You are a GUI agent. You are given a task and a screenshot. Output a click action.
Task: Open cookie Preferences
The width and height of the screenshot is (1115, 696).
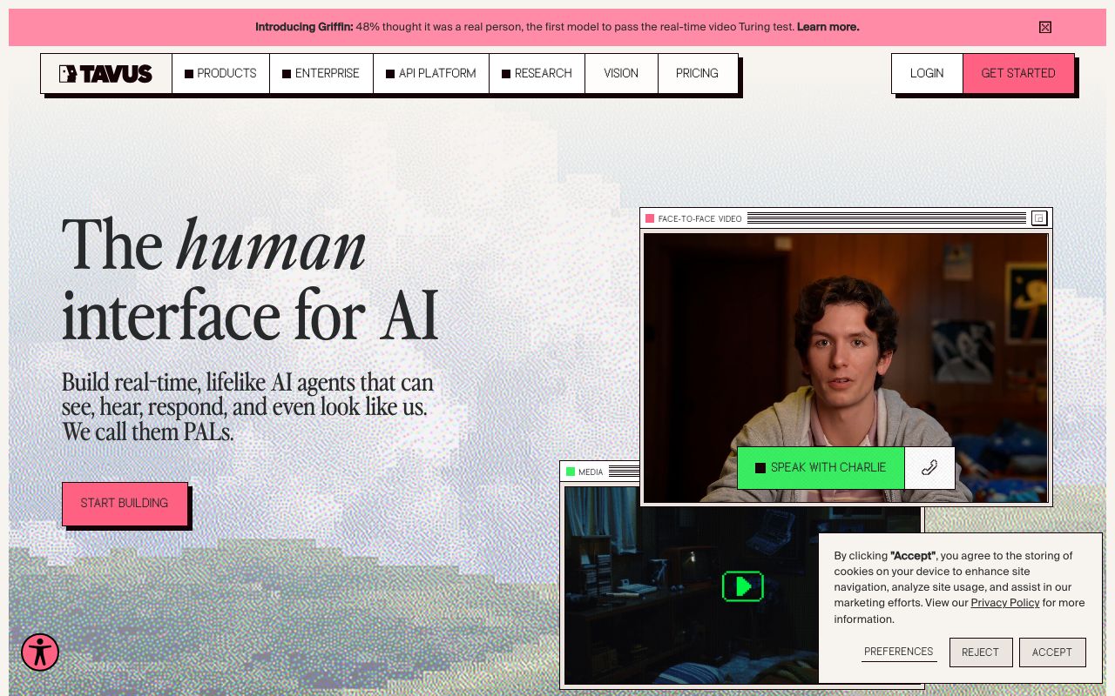(x=899, y=652)
